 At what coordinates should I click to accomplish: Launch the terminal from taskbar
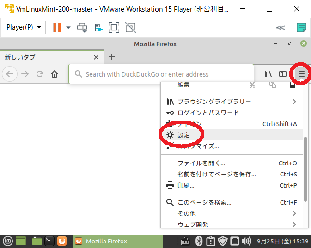(49, 241)
